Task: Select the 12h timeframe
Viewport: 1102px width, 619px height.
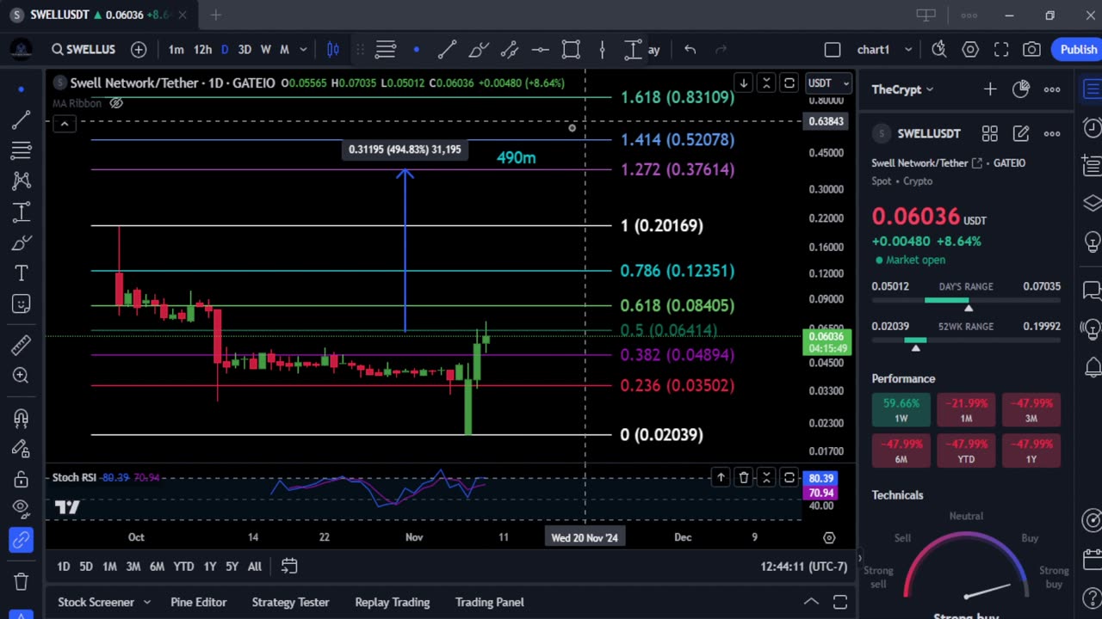Action: pyautogui.click(x=202, y=50)
